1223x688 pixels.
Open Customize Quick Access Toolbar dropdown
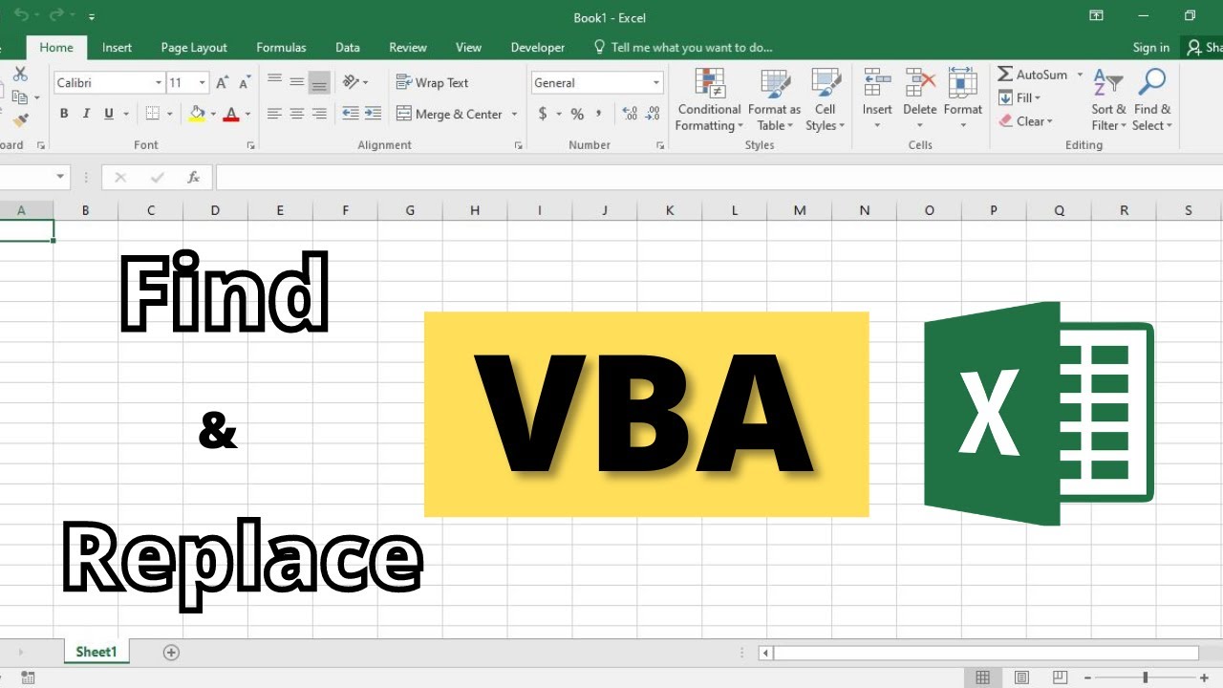(x=92, y=17)
